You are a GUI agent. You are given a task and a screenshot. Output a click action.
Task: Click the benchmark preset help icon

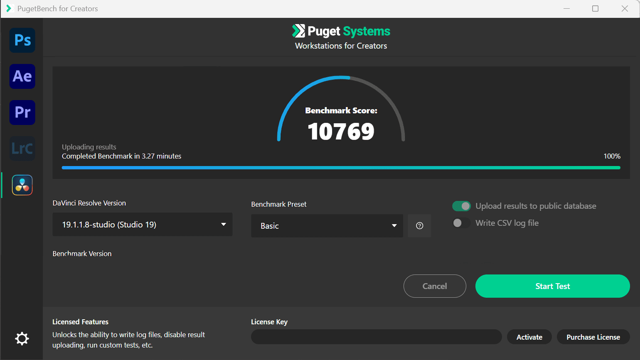419,226
